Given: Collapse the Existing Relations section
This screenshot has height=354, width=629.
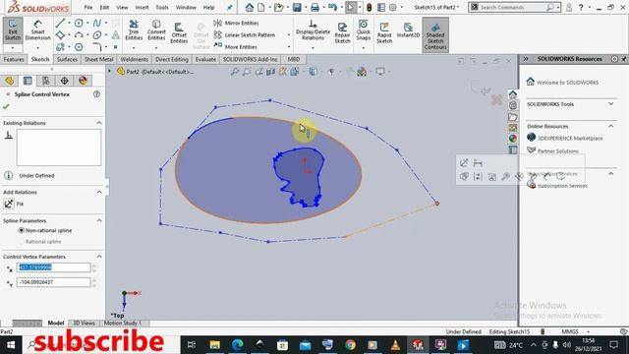Looking at the screenshot, I should click(99, 123).
